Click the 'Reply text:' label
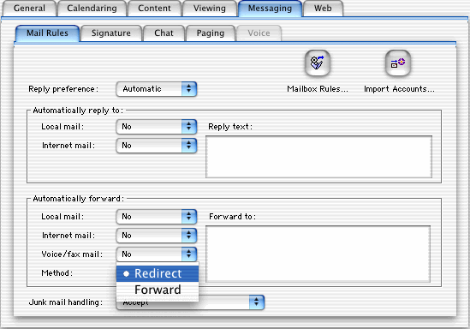 pyautogui.click(x=230, y=127)
